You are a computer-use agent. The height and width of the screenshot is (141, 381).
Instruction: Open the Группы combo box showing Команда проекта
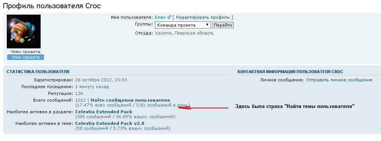[x=183, y=25]
